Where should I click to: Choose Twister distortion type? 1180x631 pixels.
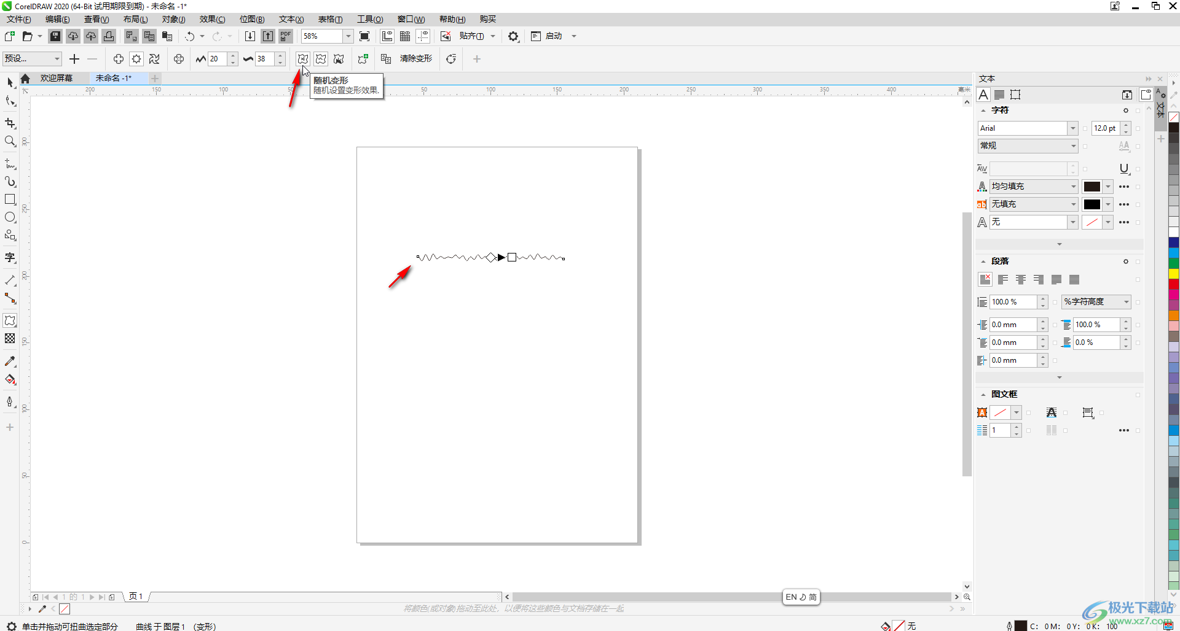(x=154, y=59)
